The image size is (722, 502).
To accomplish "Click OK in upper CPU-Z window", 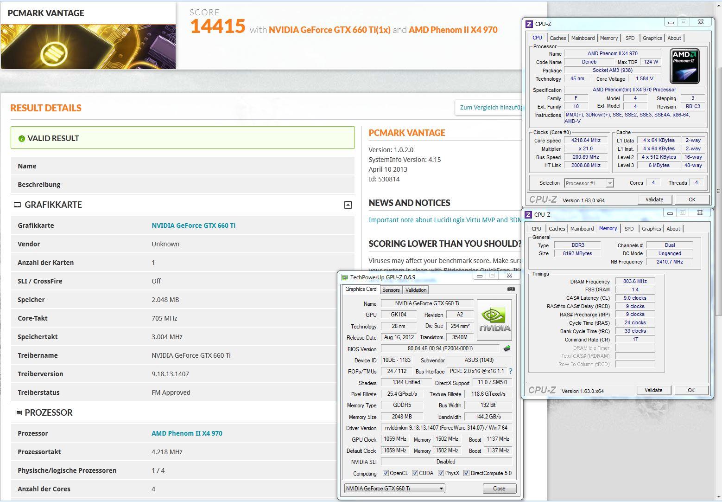I will coord(692,200).
